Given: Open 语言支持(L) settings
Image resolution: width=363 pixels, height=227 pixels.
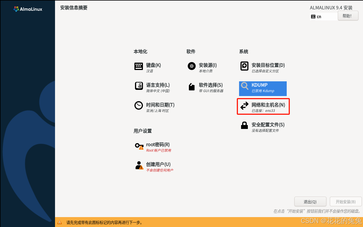Looking at the screenshot, I should [x=158, y=85].
